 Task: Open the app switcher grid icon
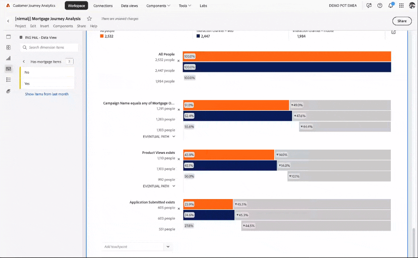pyautogui.click(x=401, y=5)
